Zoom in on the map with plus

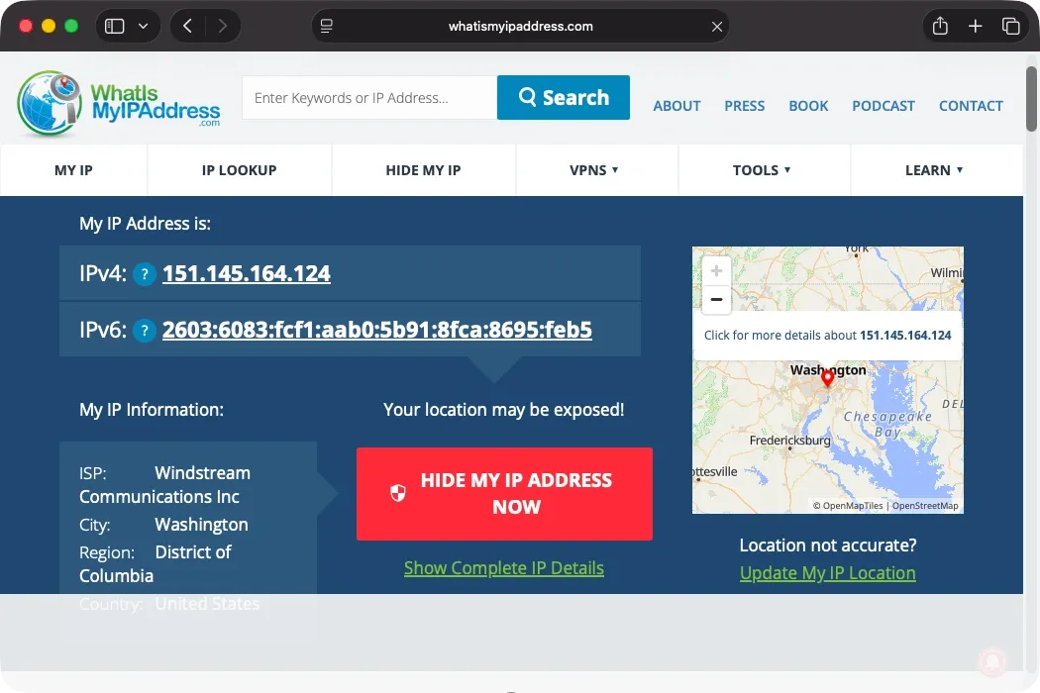[716, 270]
